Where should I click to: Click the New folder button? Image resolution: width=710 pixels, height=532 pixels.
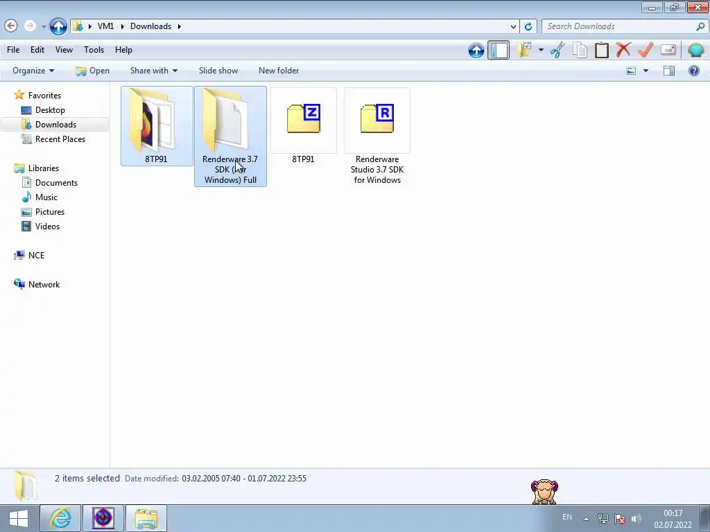click(x=279, y=71)
